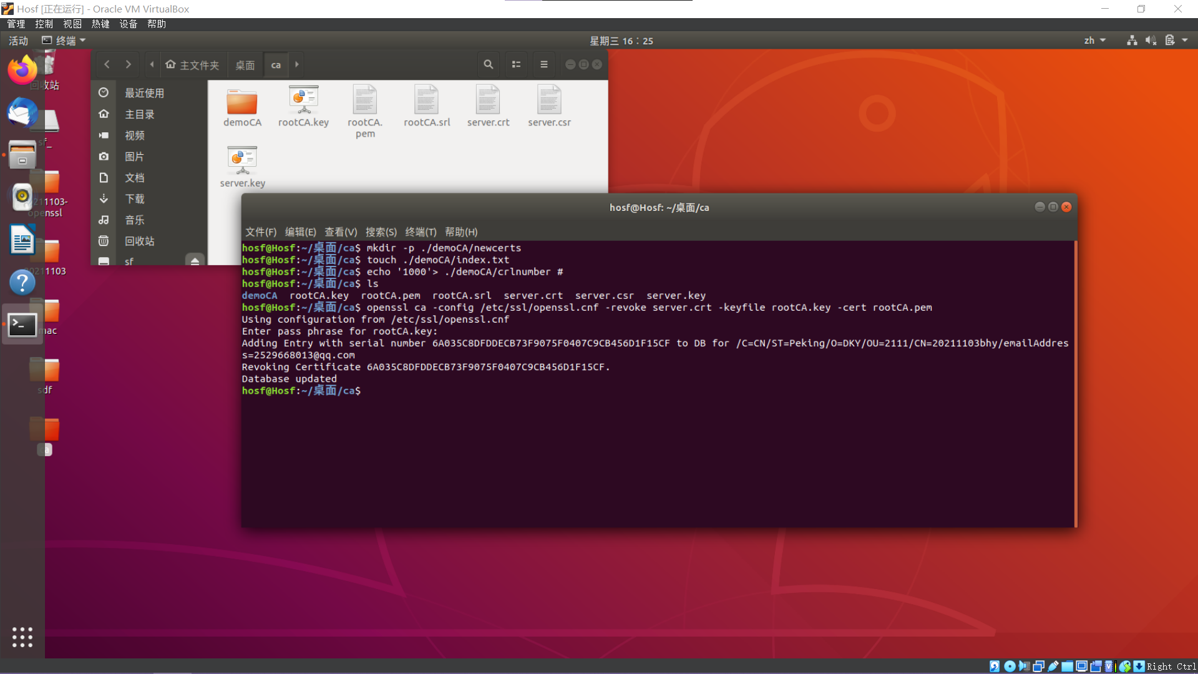Click the search icon in file manager
The height and width of the screenshot is (674, 1198).
pos(488,64)
